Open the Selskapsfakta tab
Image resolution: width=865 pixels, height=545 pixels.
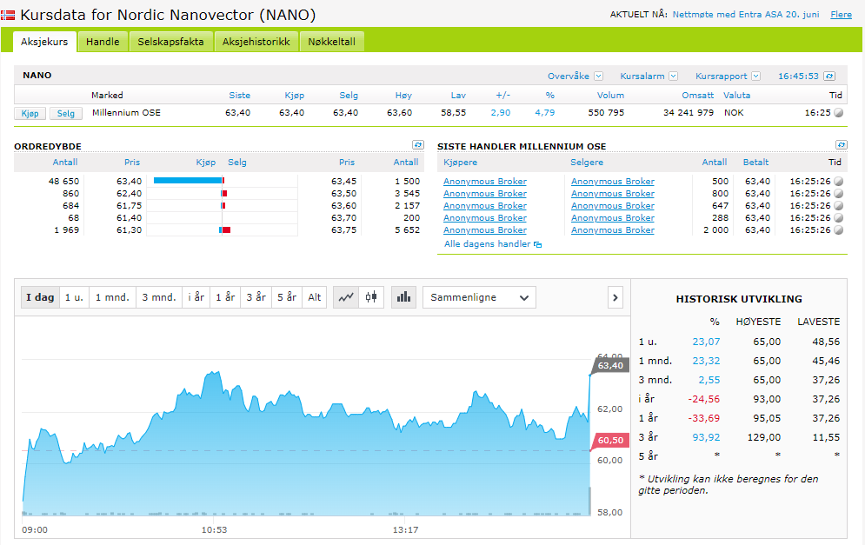pos(170,42)
